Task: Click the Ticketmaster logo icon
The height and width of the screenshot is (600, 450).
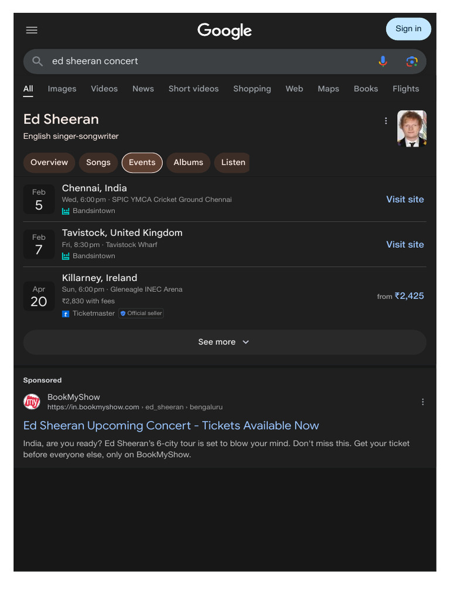Action: 66,313
